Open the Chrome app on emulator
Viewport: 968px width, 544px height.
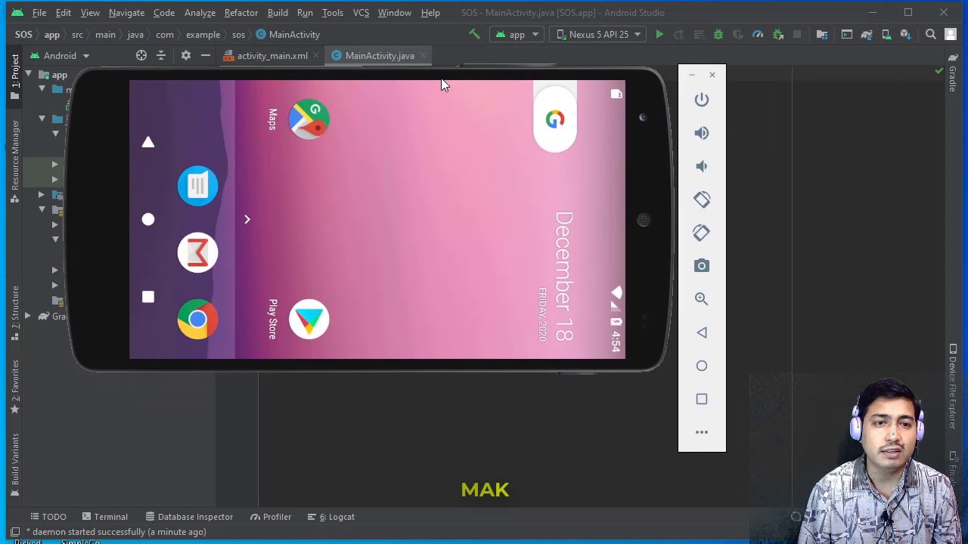coord(197,320)
